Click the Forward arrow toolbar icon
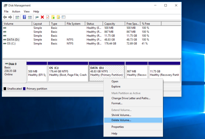The width and height of the screenshot is (205, 139). coord(10,17)
